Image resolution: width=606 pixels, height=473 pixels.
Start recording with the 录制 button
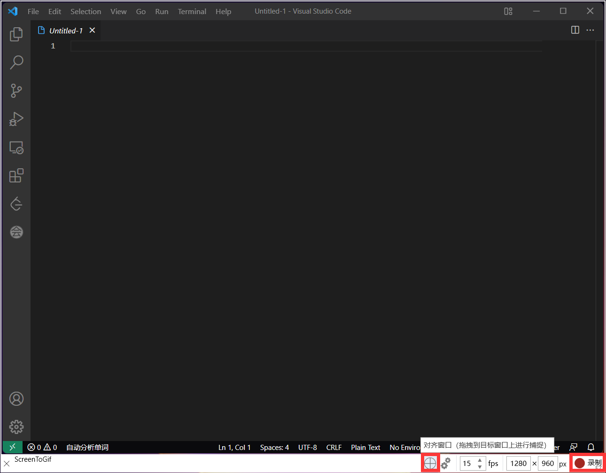coord(588,463)
